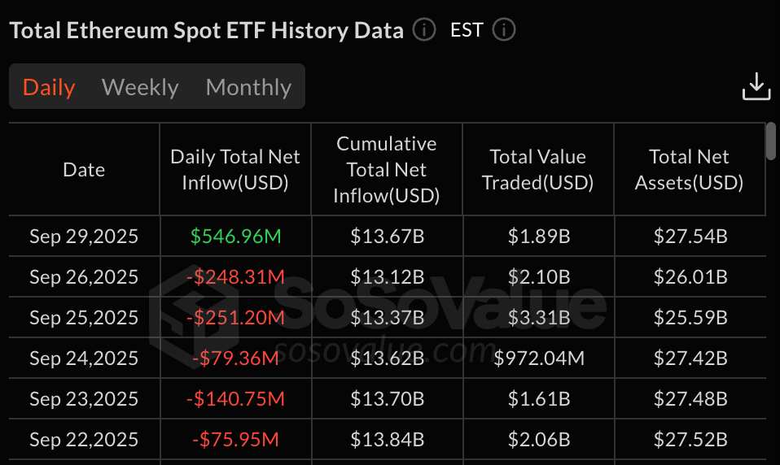Click the Date column header
Screen dimensions: 780x465
(84, 170)
